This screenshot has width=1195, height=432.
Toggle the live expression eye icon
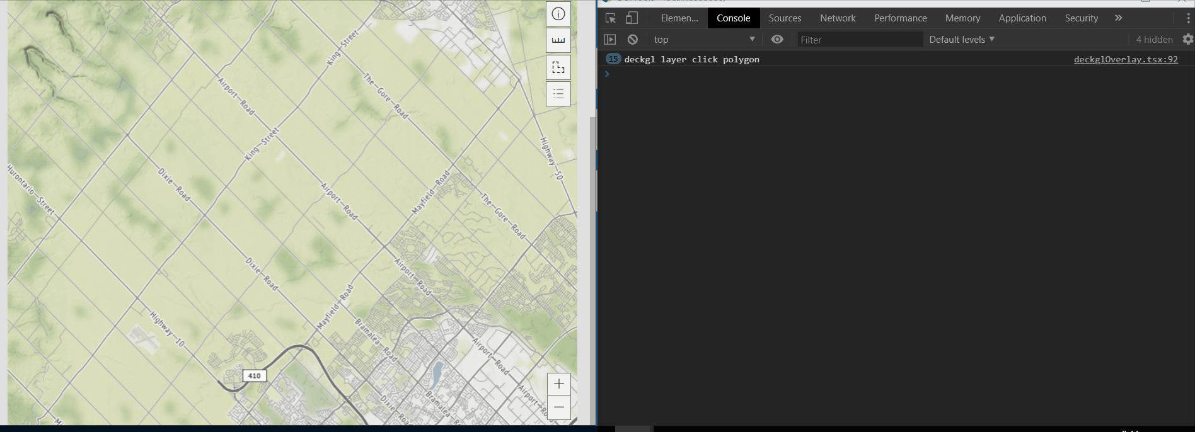(777, 40)
